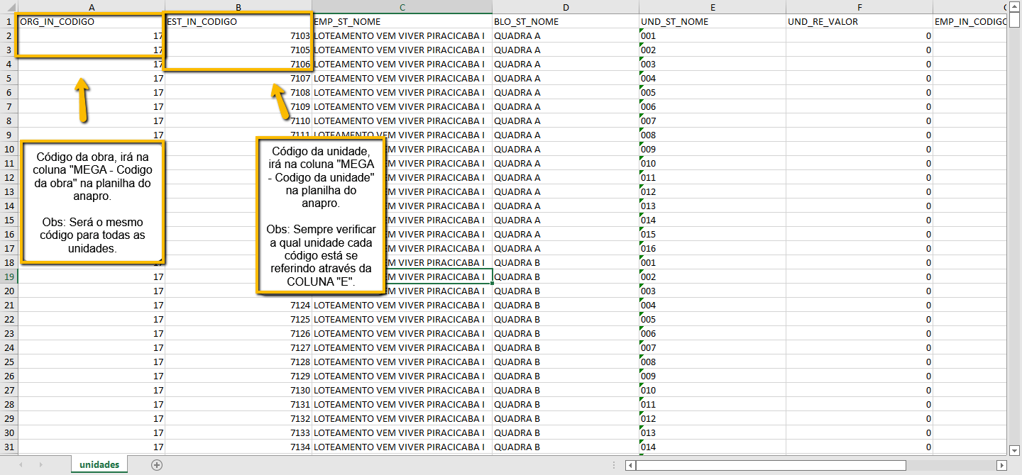The width and height of the screenshot is (1022, 475).
Task: Select row 25 header
Action: (9, 362)
